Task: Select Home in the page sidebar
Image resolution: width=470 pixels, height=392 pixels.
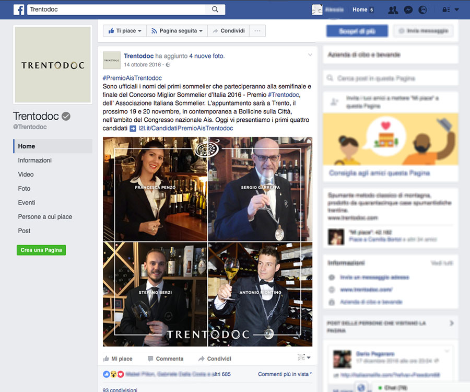Action: coord(53,146)
